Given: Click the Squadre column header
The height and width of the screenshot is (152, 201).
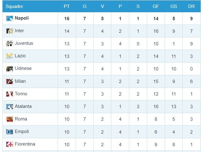Looking at the screenshot, I should click(14, 6).
